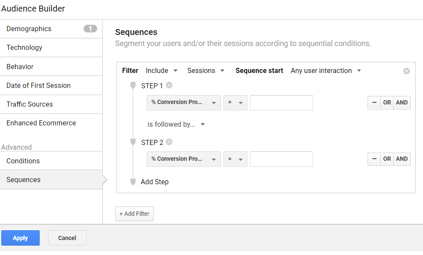Click the Add Step marker icon

(133, 182)
